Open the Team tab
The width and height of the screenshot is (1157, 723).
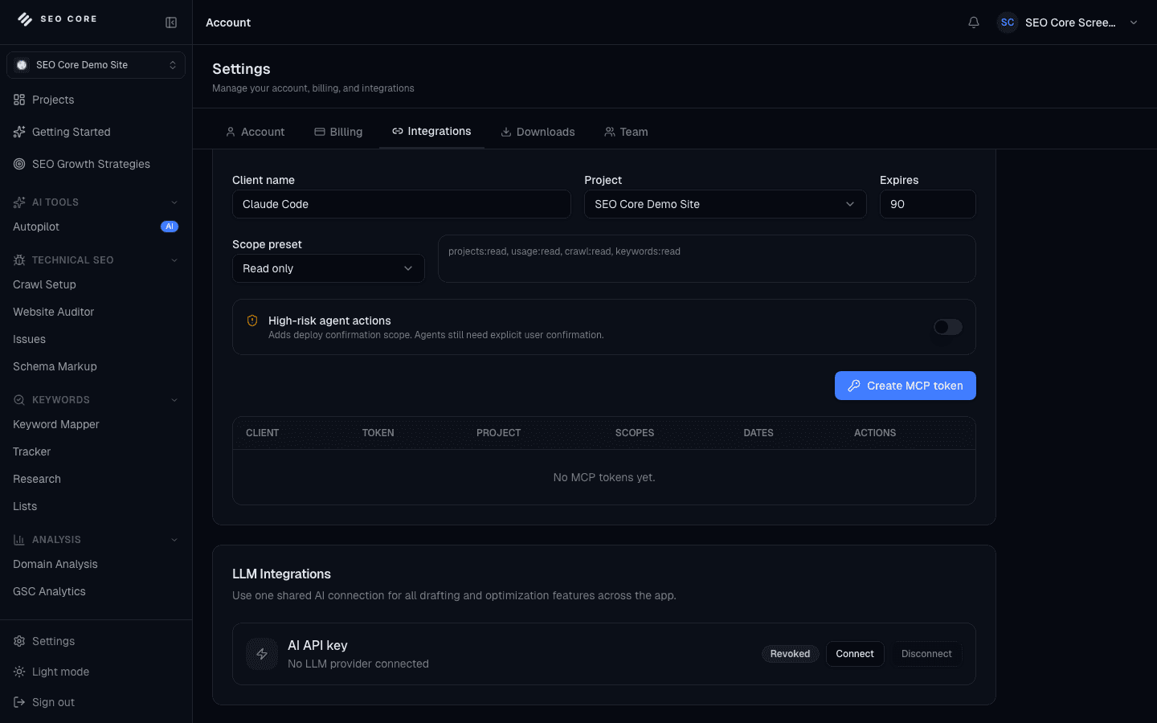(626, 132)
